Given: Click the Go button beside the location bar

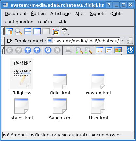Looking at the screenshot, I should pyautogui.click(x=130, y=41).
